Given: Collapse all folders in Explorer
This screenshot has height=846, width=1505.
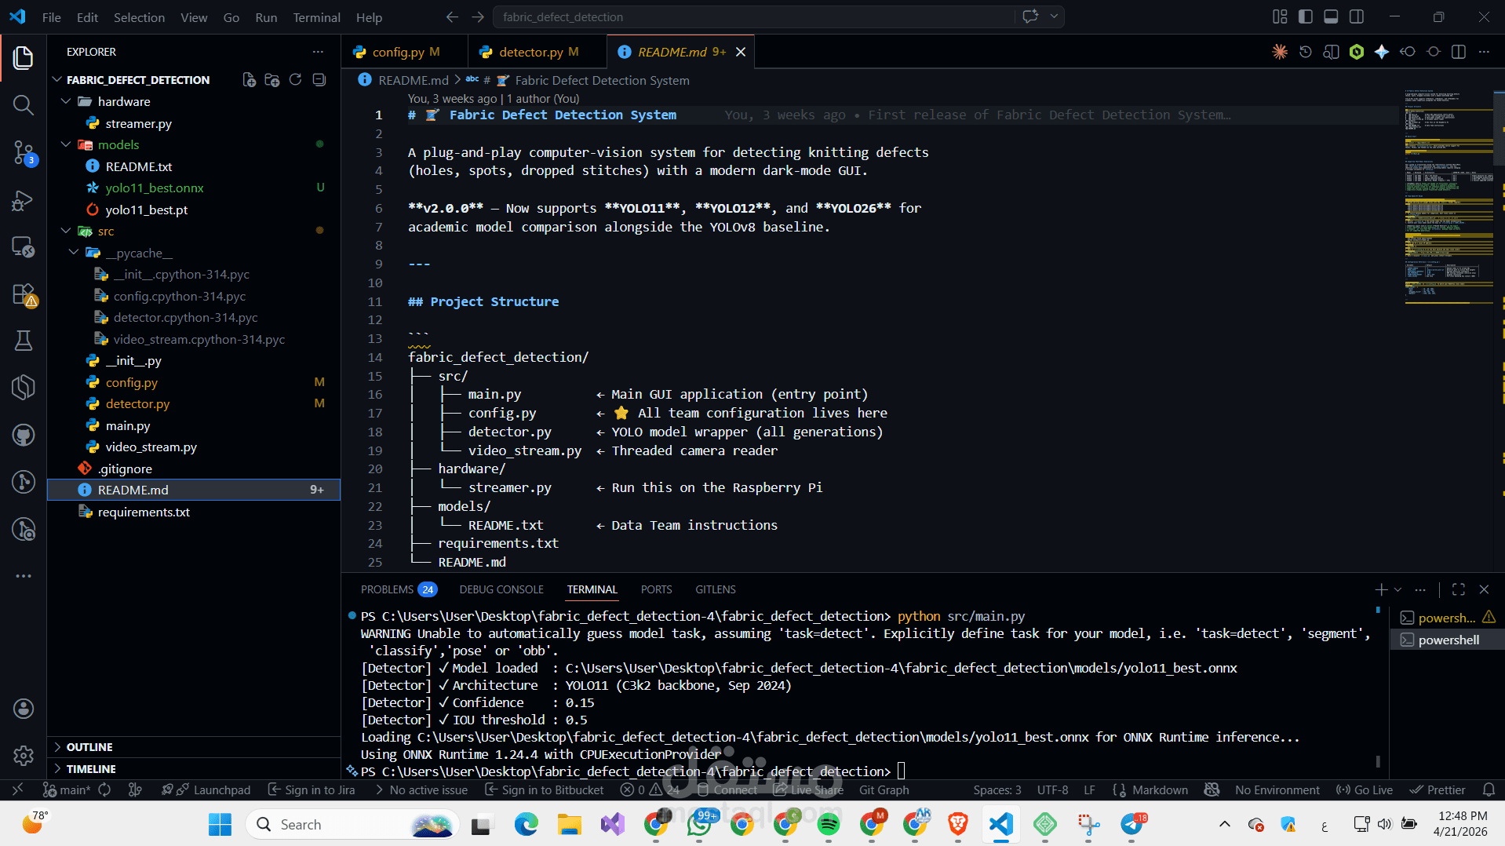Looking at the screenshot, I should 319,80.
